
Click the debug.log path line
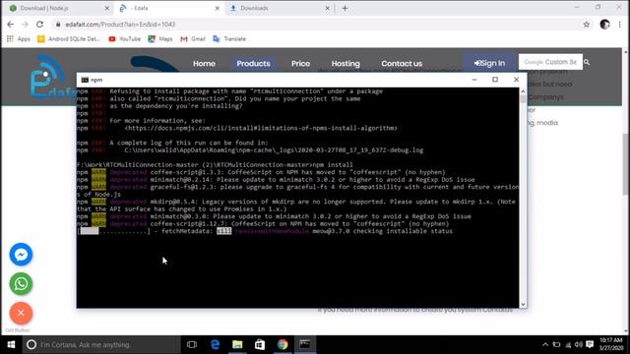coord(274,150)
